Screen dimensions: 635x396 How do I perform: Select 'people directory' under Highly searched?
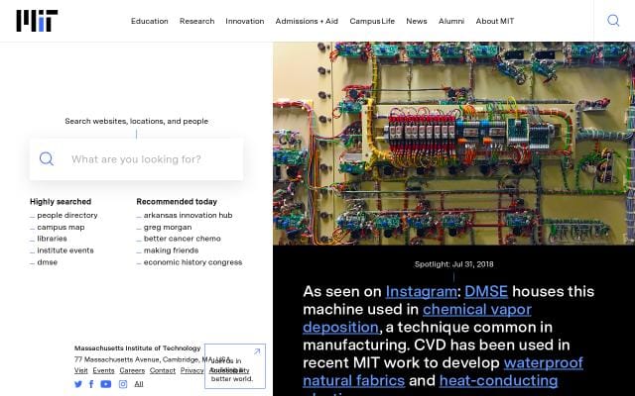pyautogui.click(x=67, y=215)
